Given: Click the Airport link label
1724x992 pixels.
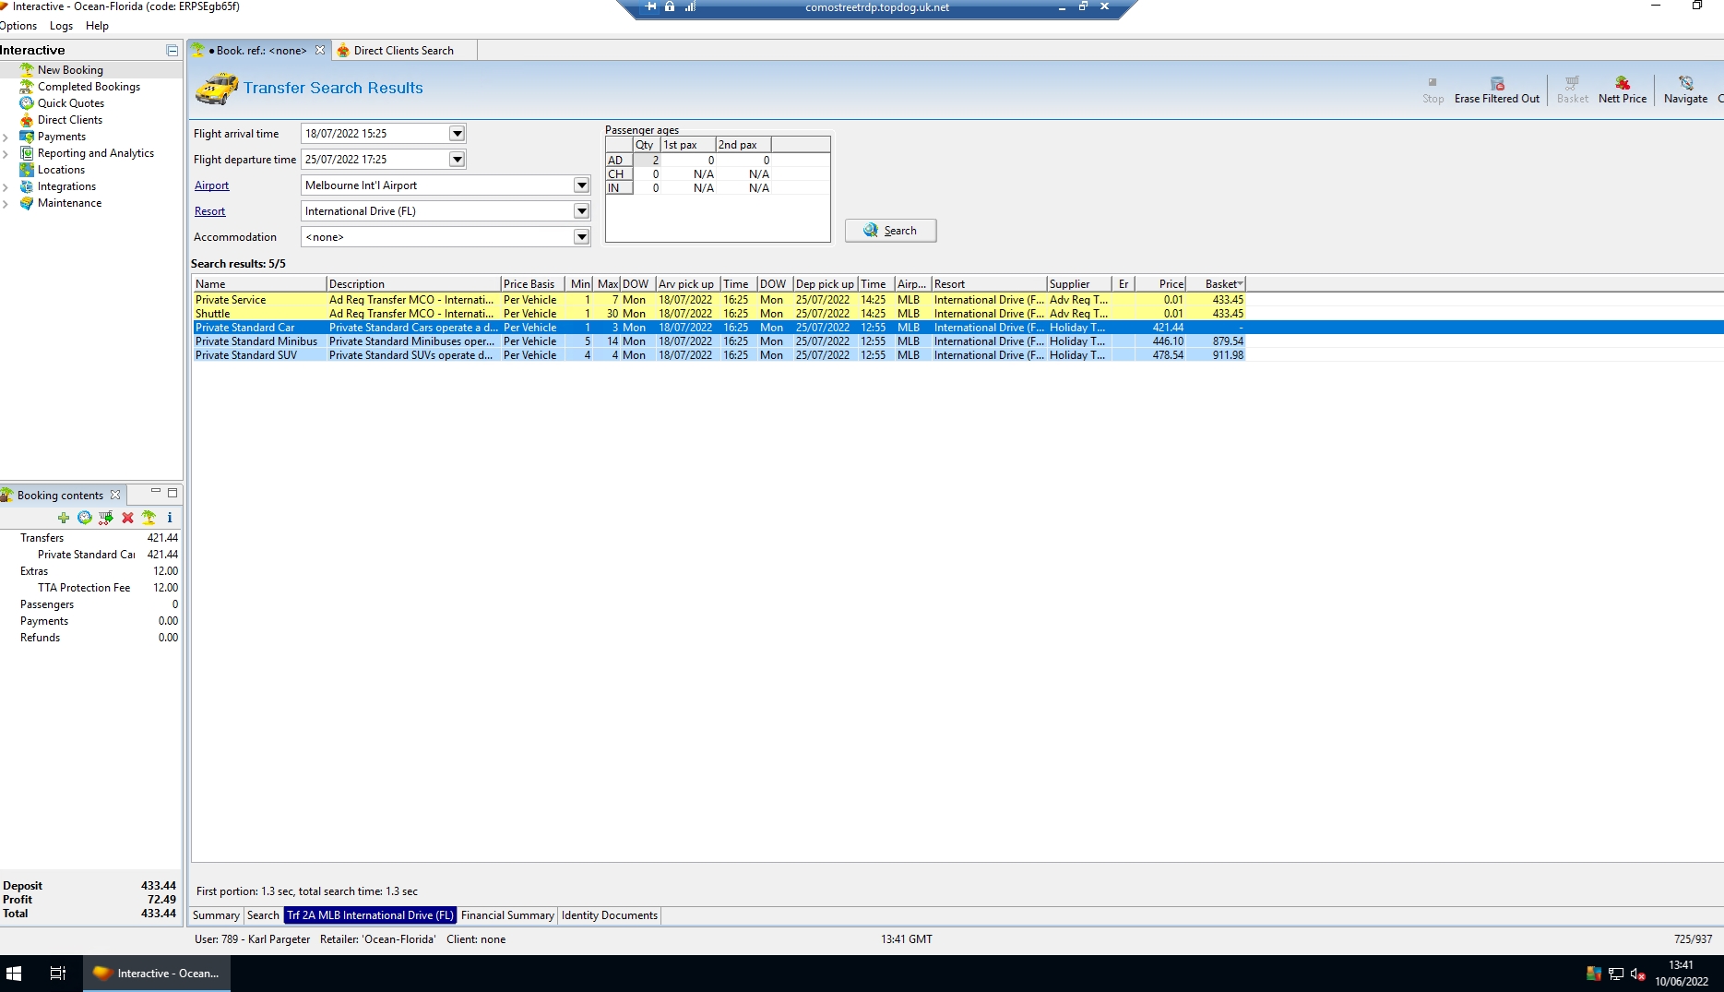Looking at the screenshot, I should (211, 185).
